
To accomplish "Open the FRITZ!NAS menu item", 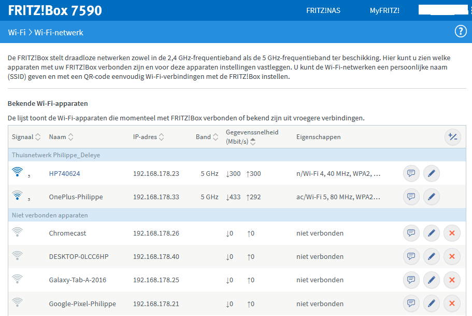I will [x=323, y=10].
